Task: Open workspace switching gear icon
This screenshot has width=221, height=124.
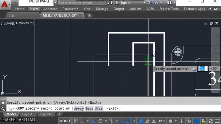Action: (170, 121)
